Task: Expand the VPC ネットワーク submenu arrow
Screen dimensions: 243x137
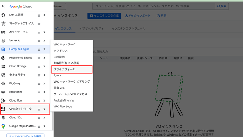Action: click(44, 109)
